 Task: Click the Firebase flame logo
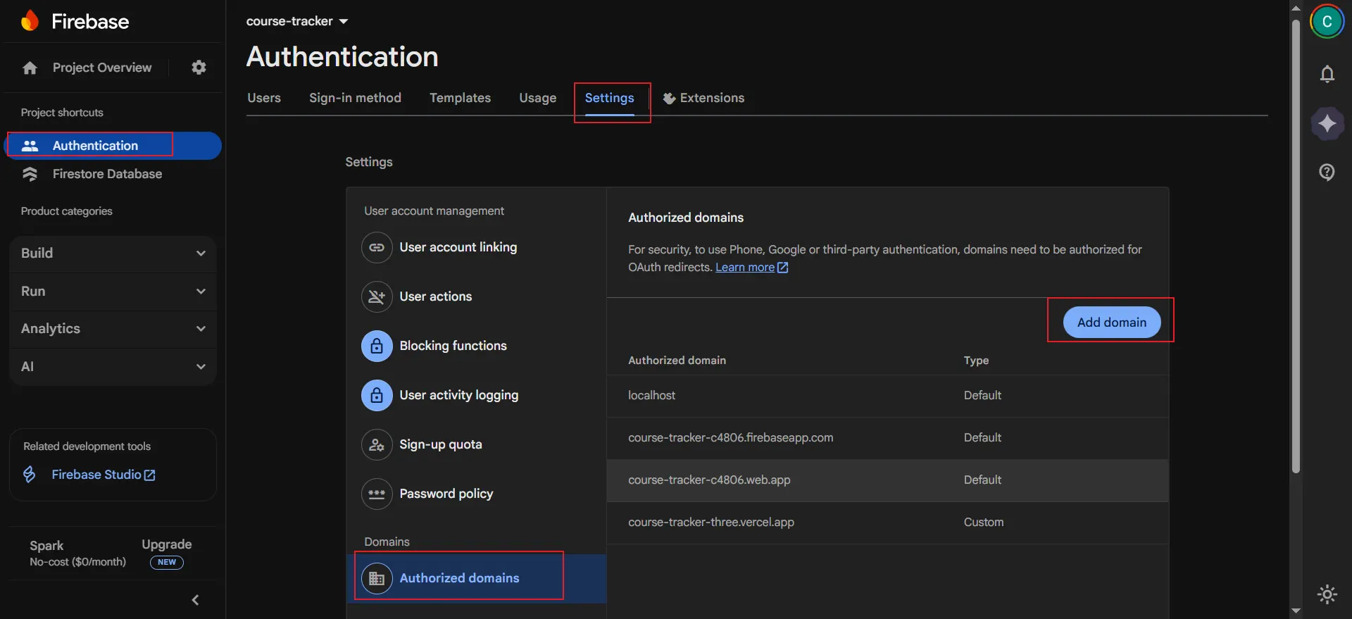pyautogui.click(x=30, y=21)
